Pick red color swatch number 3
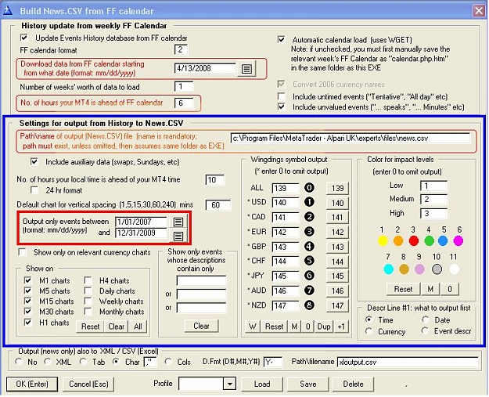This screenshot has width=489, height=397. (414, 241)
